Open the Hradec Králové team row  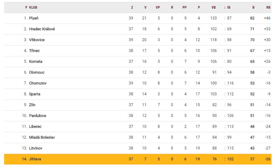pos(42,29)
